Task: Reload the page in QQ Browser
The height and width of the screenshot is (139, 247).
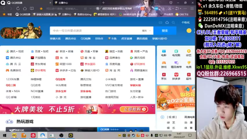Action: pyautogui.click(x=18, y=9)
